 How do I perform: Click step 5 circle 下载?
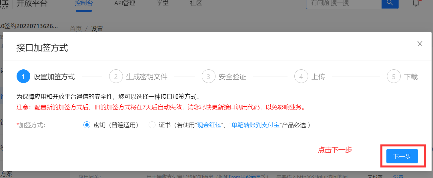(x=394, y=76)
